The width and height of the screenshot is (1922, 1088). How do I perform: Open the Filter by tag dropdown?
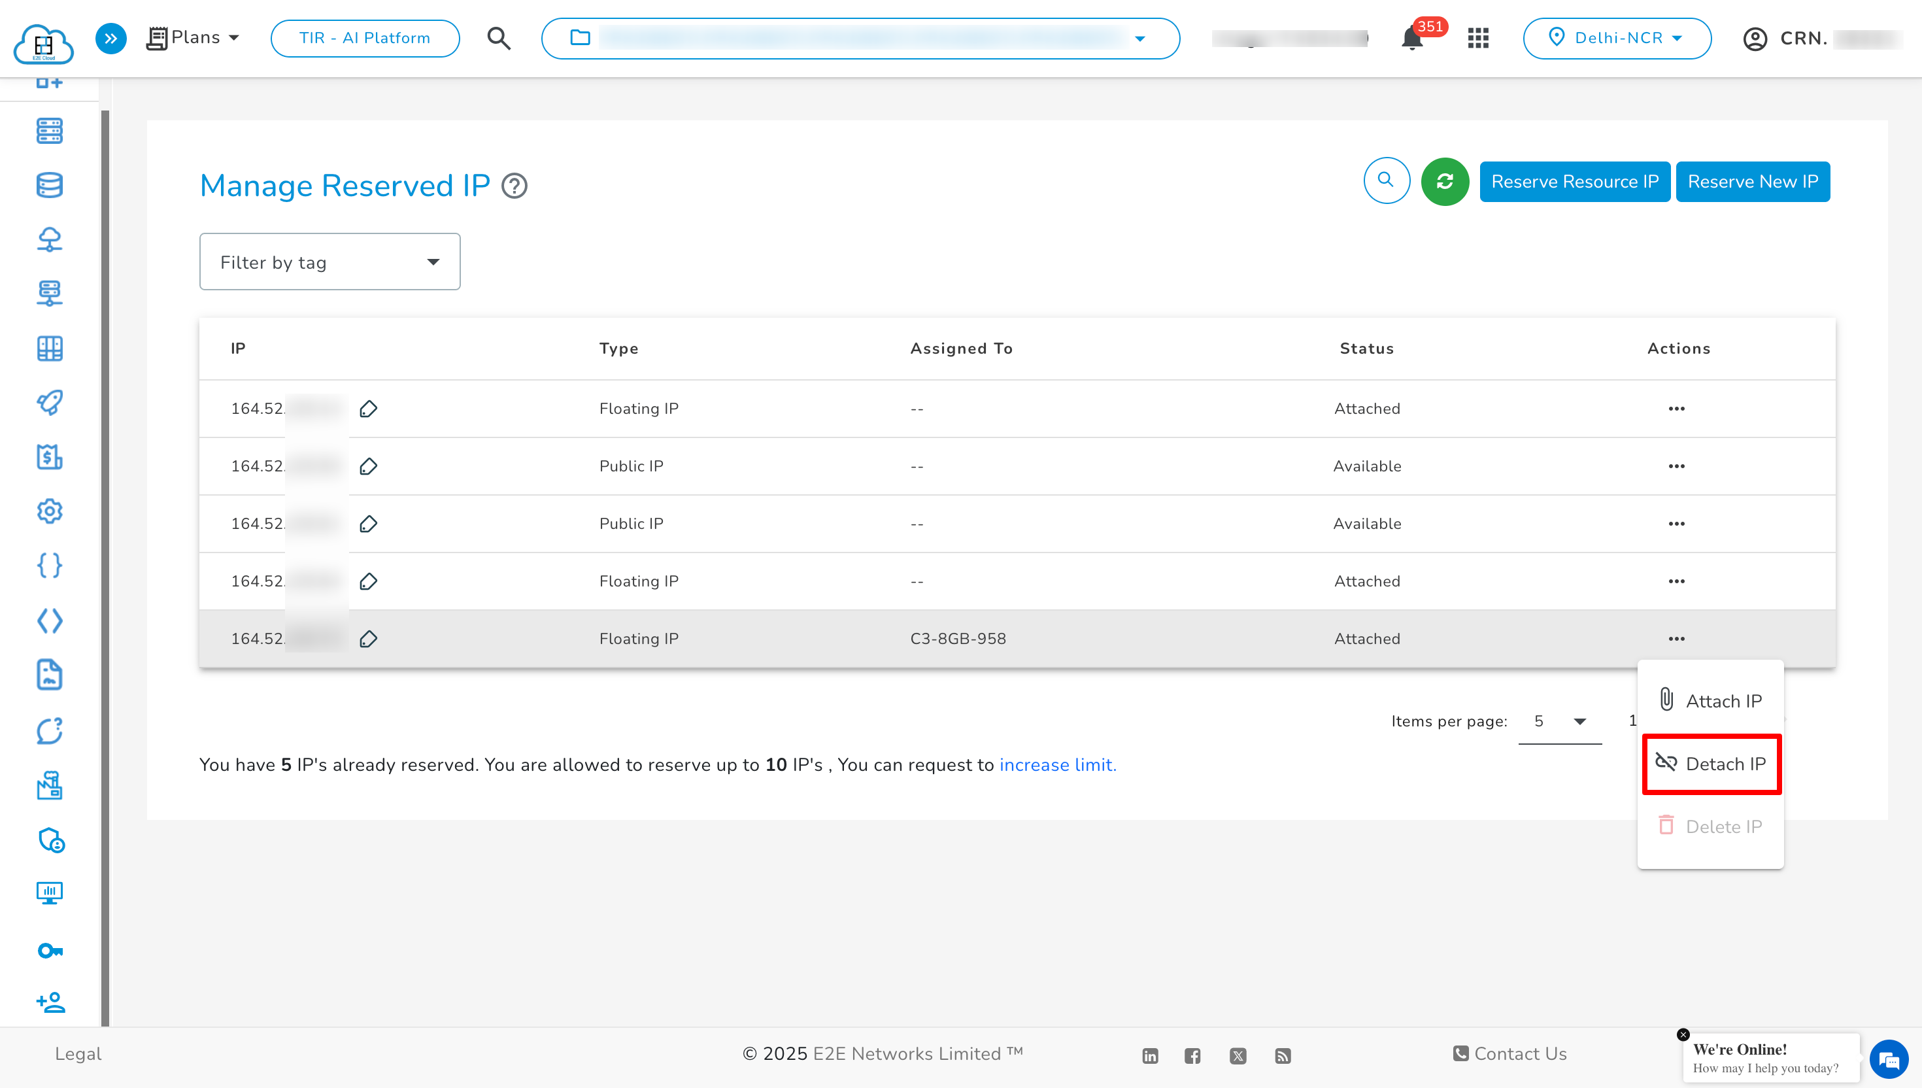coord(329,262)
